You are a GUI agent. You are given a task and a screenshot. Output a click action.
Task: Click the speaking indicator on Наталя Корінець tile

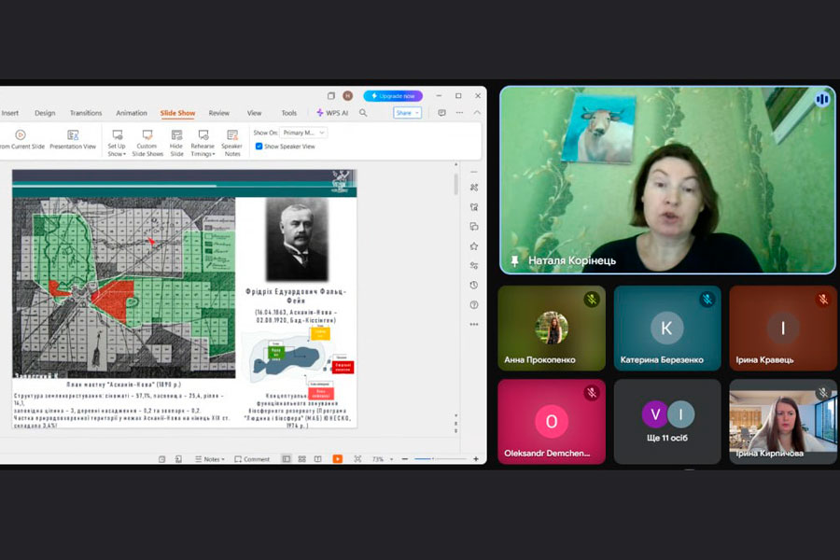[x=822, y=99]
